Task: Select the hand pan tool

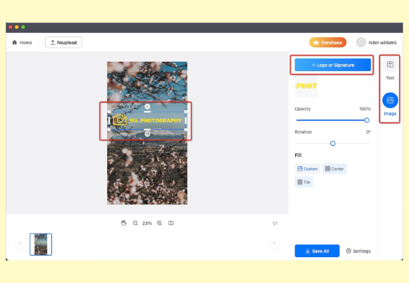Action: point(123,223)
